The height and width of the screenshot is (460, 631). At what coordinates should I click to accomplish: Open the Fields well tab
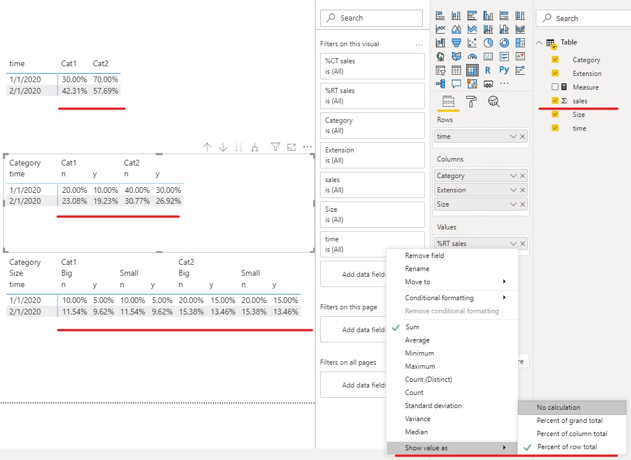tap(448, 102)
